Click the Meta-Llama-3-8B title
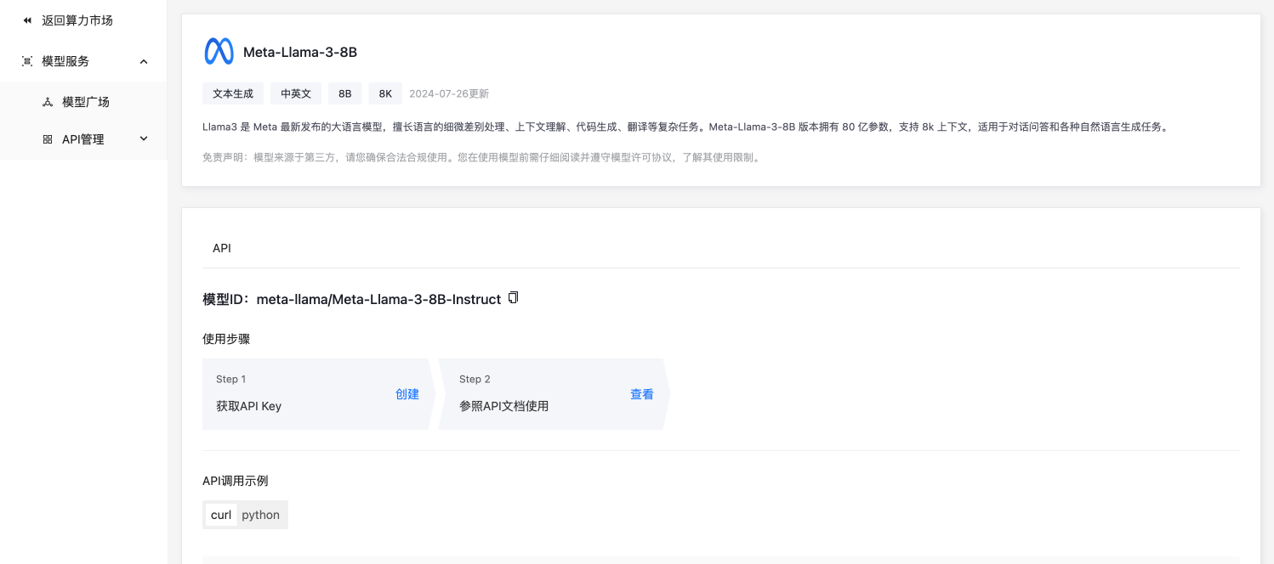 300,52
